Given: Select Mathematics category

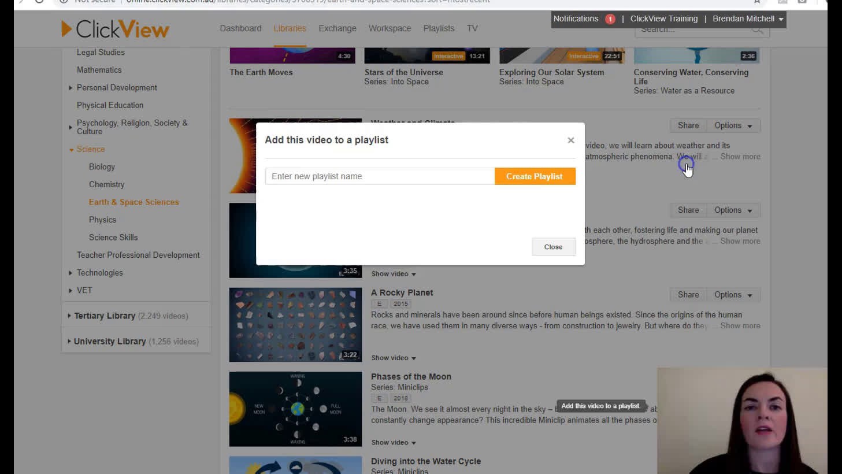Looking at the screenshot, I should pyautogui.click(x=99, y=70).
